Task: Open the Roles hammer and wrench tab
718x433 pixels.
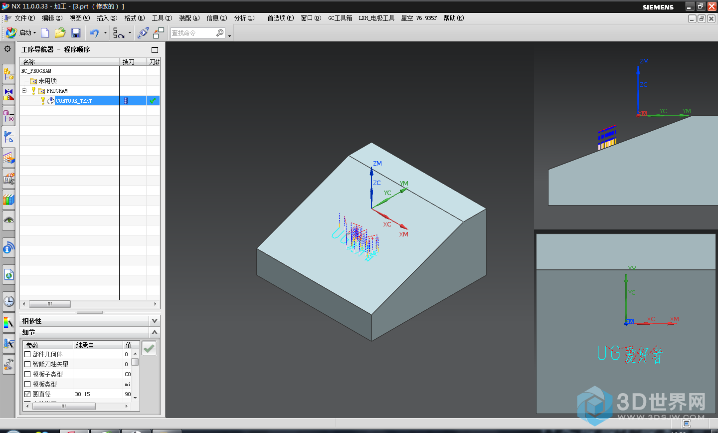Action: [8, 364]
